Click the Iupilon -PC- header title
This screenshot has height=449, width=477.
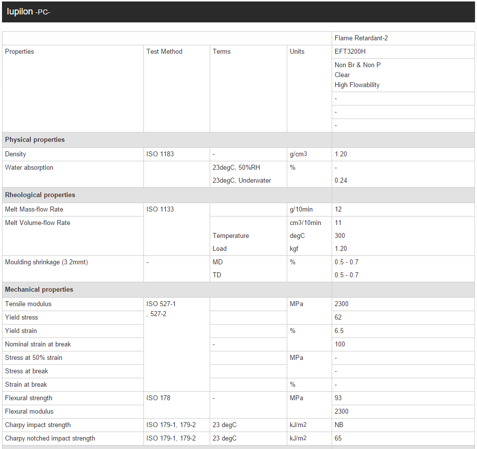(x=28, y=12)
